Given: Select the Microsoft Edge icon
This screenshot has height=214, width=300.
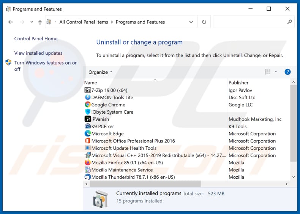Looking at the screenshot, I should 88,134.
